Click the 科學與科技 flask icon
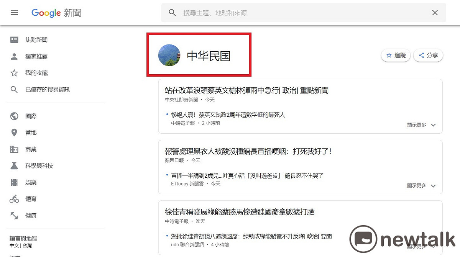The width and height of the screenshot is (460, 257). (14, 166)
